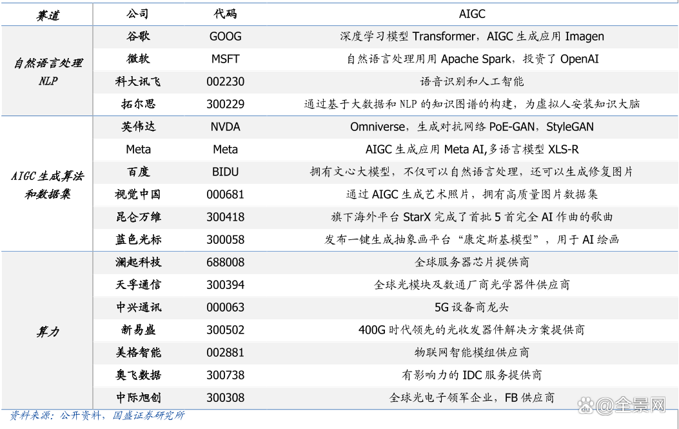Select code cell 002230
Image resolution: width=679 pixels, height=429 pixels.
click(x=225, y=81)
